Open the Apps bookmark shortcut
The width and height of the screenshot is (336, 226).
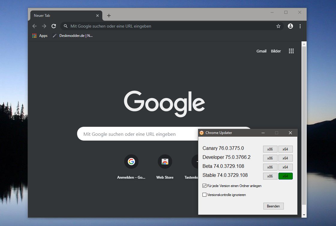40,36
